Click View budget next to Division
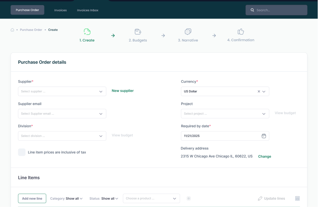 pyautogui.click(x=122, y=135)
